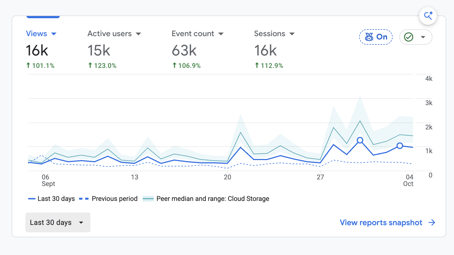Select the circle marker at the solid line's peak
The image size is (454, 255).
[360, 140]
